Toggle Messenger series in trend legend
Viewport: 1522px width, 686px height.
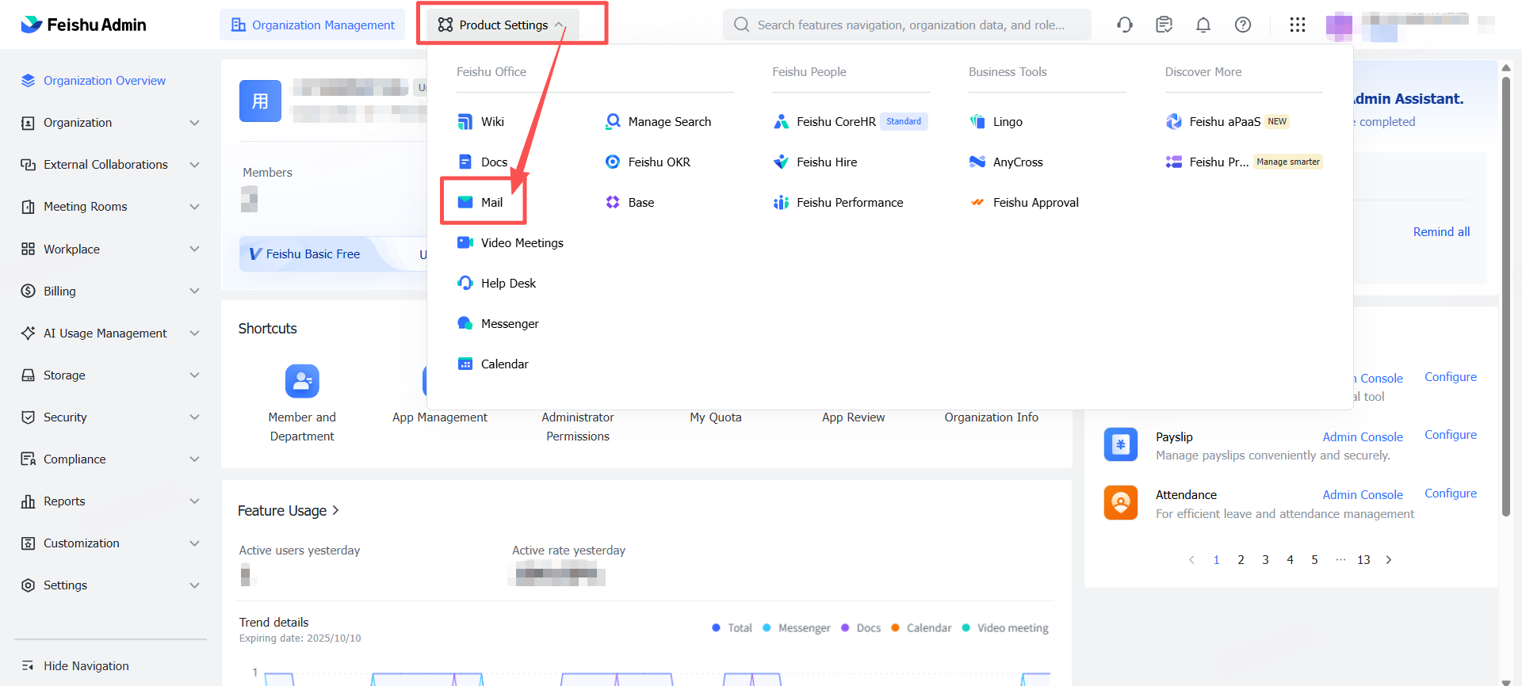(796, 628)
